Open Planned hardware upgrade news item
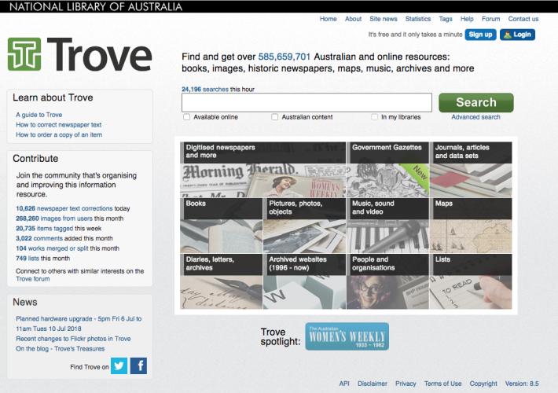Screen dimensions: 558x393 [x=79, y=324]
